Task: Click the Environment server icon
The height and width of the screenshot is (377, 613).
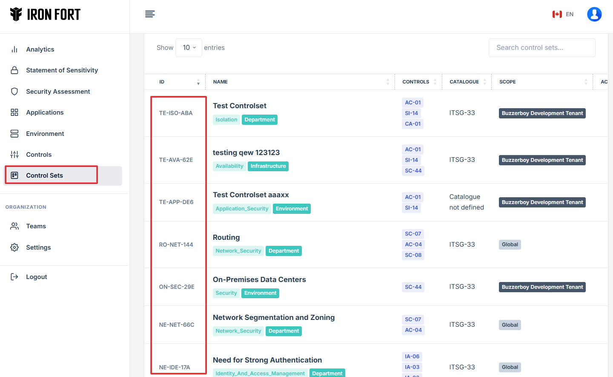Action: (14, 134)
